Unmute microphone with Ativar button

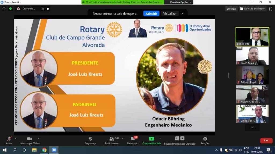[9, 140]
